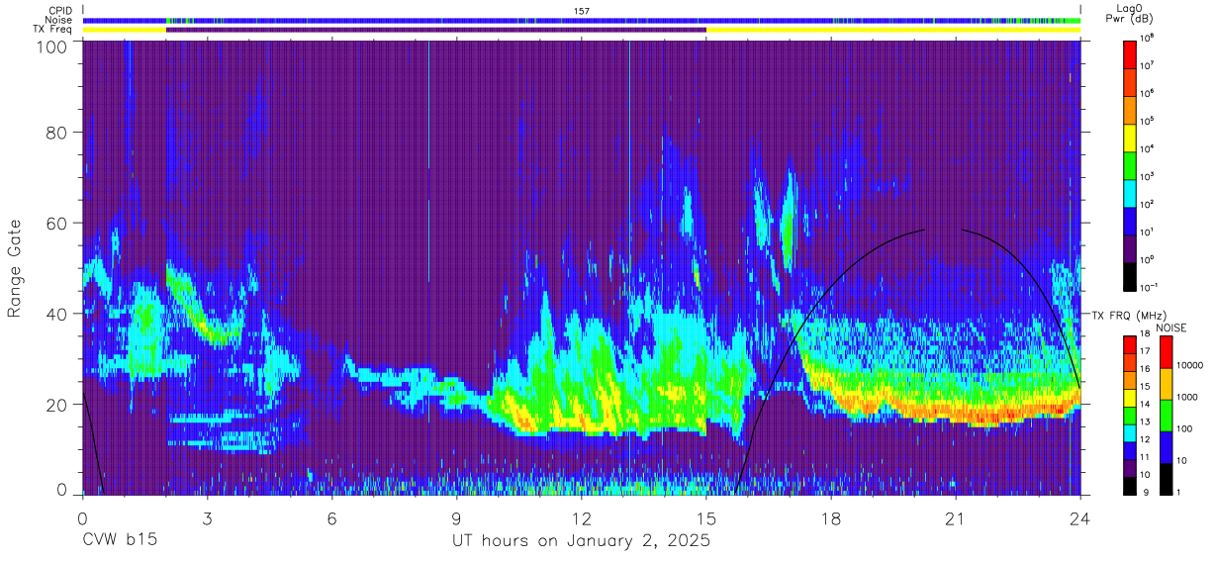Click the x-axis tick label 6
Image resolution: width=1215 pixels, height=561 pixels.
click(331, 517)
